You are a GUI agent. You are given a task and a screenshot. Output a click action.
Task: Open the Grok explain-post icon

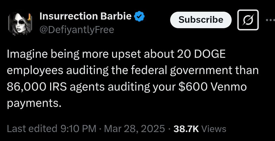click(248, 20)
